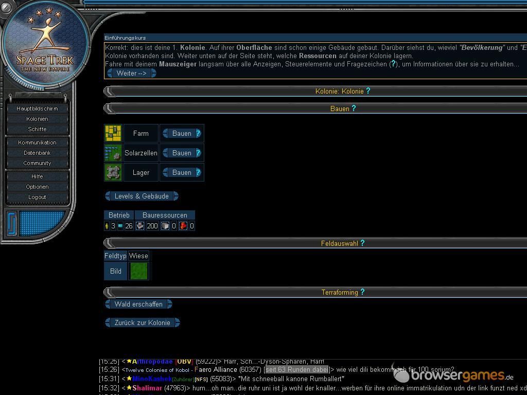Click the Wiese field tile image

[x=139, y=271]
